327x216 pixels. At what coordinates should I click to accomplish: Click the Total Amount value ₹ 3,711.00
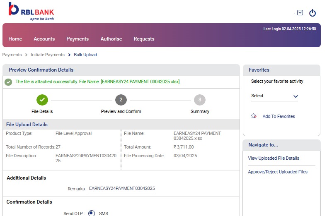[x=184, y=147]
